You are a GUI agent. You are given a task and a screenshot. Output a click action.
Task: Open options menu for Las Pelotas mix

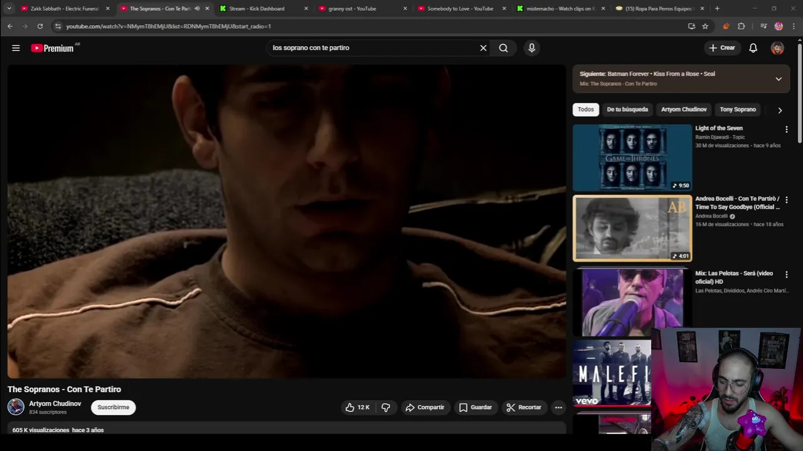tap(786, 275)
